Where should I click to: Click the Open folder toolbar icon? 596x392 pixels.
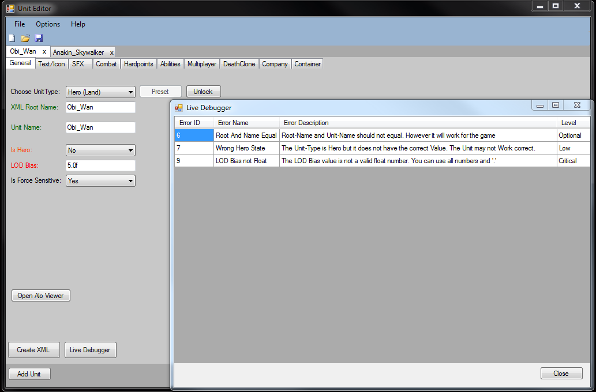(x=25, y=38)
